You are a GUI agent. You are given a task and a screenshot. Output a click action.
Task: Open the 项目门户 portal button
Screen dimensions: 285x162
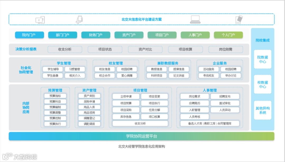click(162, 35)
